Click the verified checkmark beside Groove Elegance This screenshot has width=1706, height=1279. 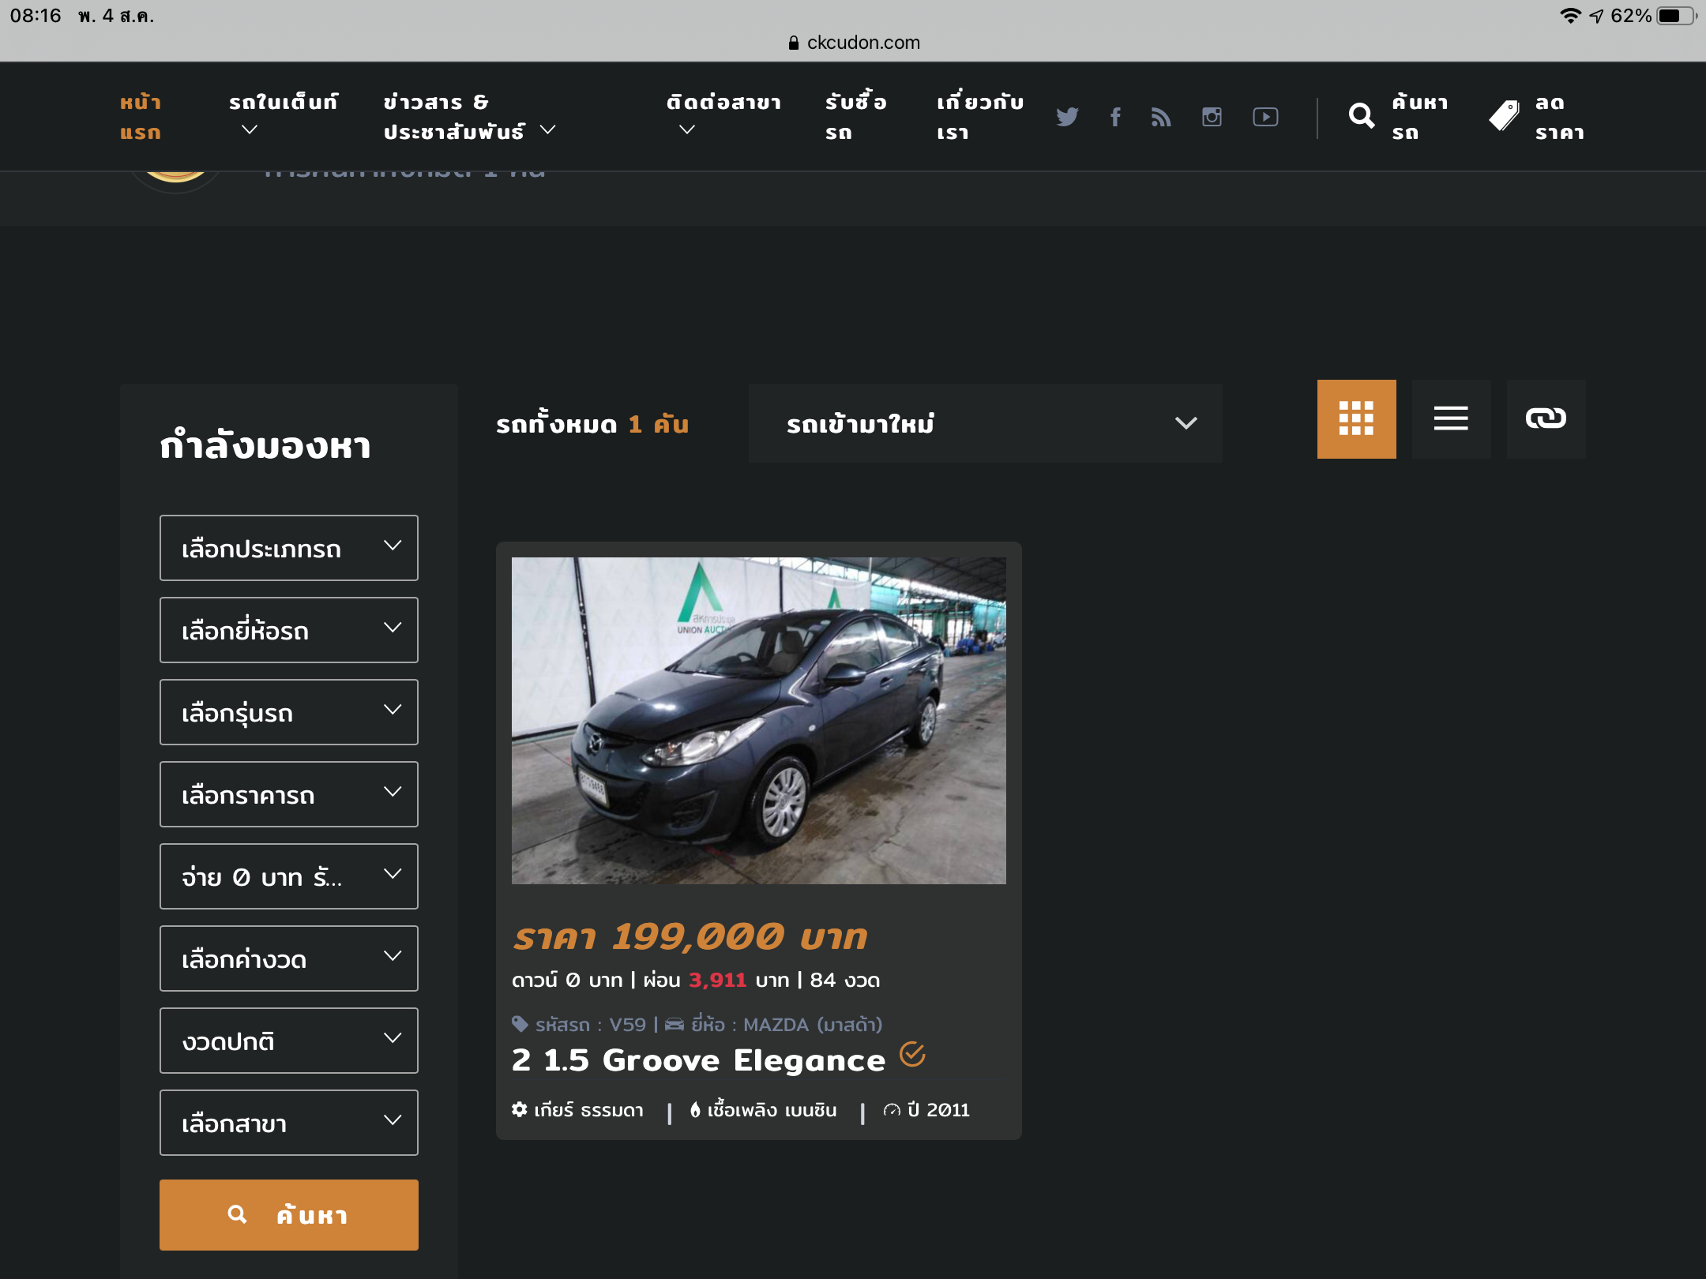click(x=912, y=1054)
